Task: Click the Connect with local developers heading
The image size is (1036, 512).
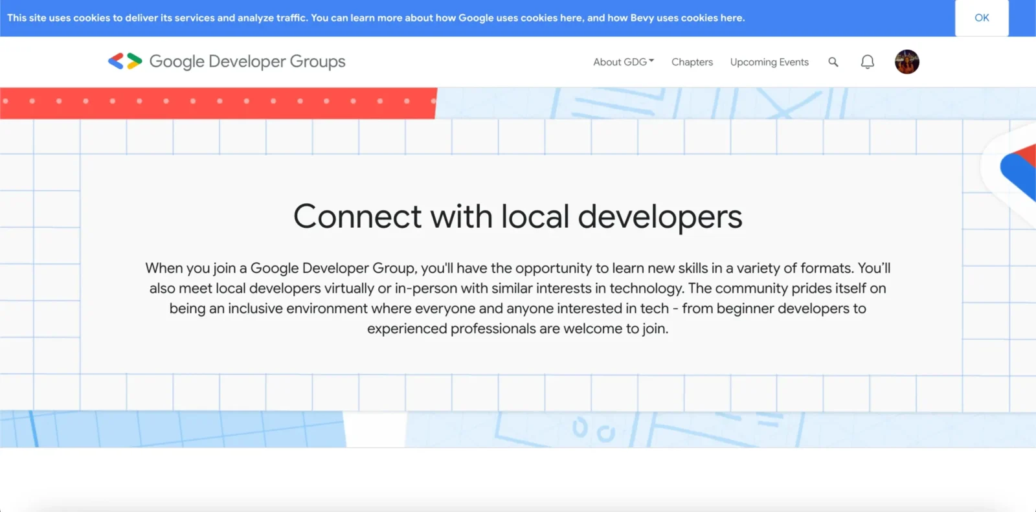Action: coord(518,217)
